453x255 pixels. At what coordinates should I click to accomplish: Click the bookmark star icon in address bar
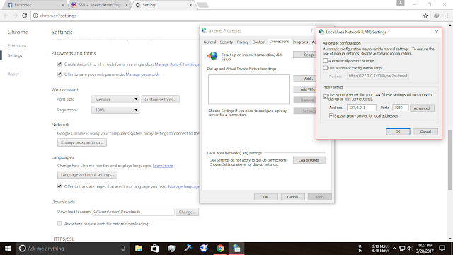(x=425, y=16)
